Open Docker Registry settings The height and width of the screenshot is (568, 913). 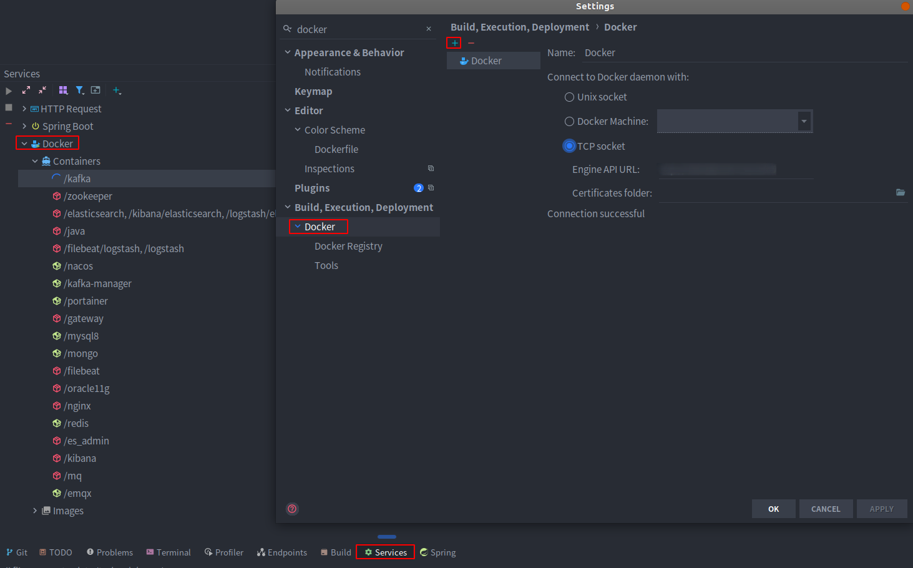[x=348, y=246]
